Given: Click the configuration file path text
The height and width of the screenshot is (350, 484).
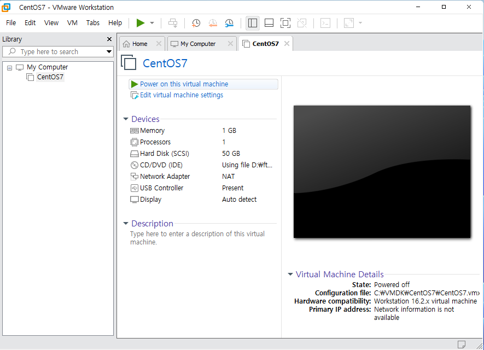Looking at the screenshot, I should (427, 293).
